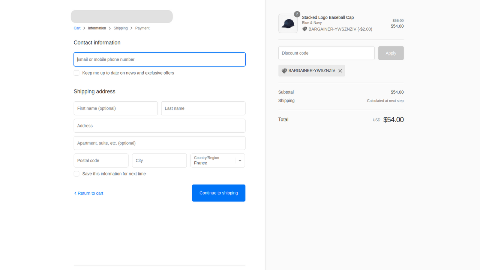Click the Return to cart link
480x270 pixels.
[x=90, y=193]
